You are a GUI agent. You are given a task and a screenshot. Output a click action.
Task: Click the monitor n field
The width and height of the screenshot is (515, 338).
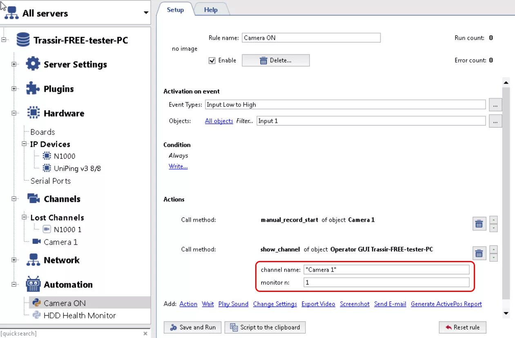point(386,282)
